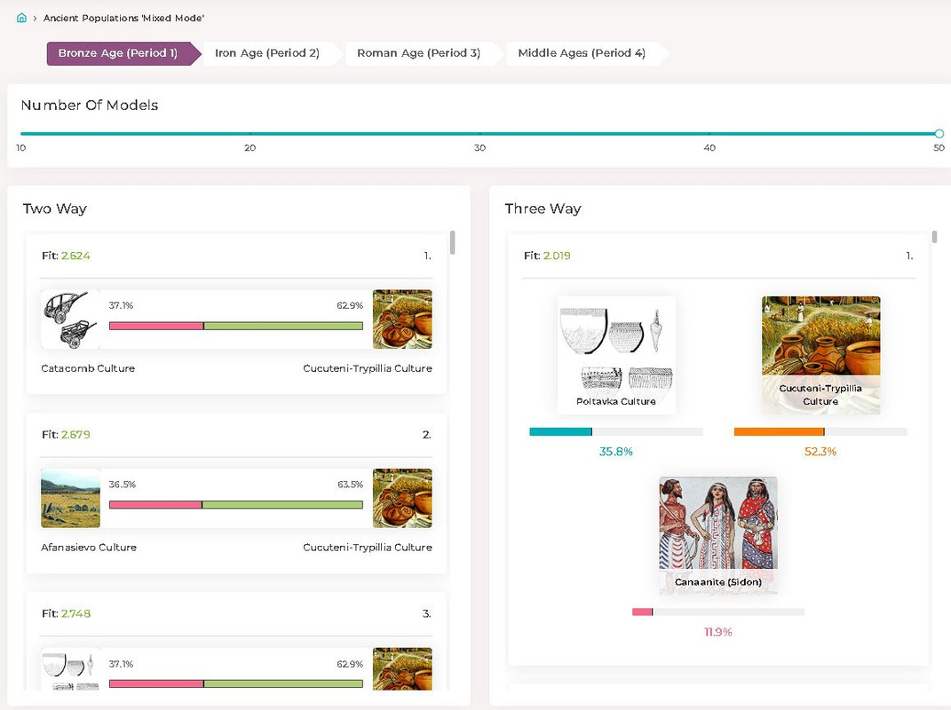Click Catacomb Culture label
Viewport: 951px width, 710px height.
[x=88, y=368]
